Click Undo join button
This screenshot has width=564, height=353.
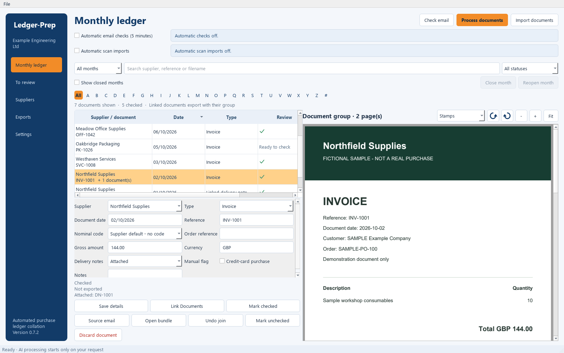[x=215, y=321]
